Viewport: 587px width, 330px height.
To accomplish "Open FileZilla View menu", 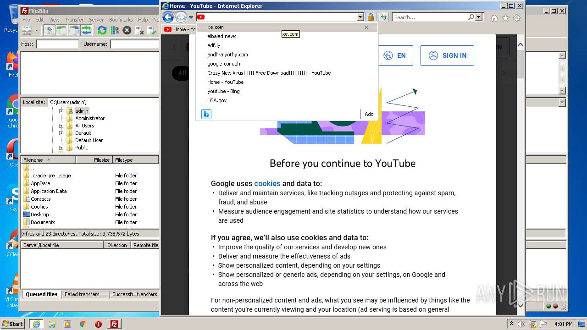I will (x=54, y=20).
